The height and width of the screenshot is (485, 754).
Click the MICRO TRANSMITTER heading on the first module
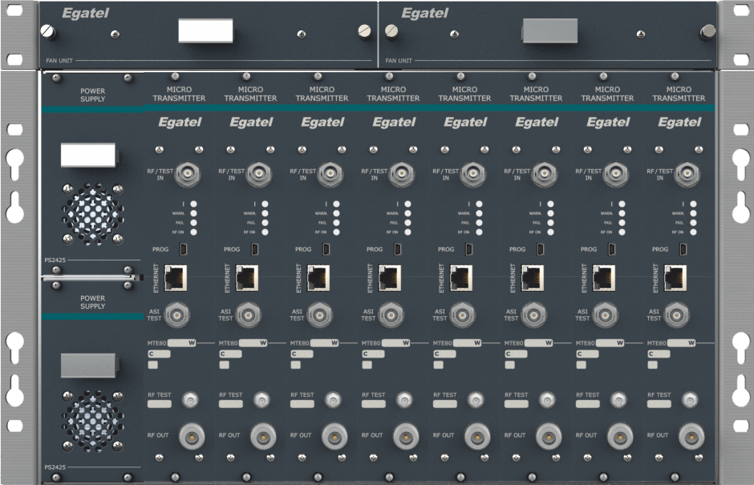click(180, 94)
